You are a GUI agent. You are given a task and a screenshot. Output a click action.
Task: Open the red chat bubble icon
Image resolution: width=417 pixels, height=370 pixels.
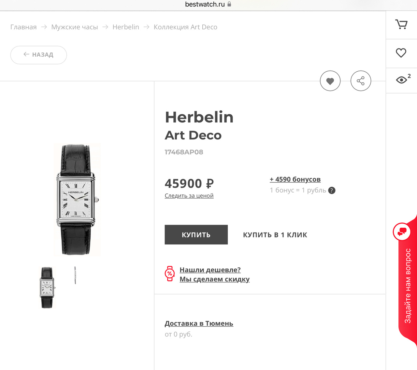click(x=402, y=232)
